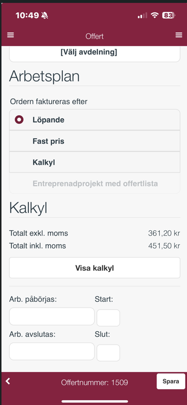Tap the Offertnummer 1509 label

(x=94, y=382)
